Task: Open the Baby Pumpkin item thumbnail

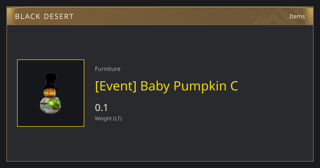Action: (x=51, y=93)
